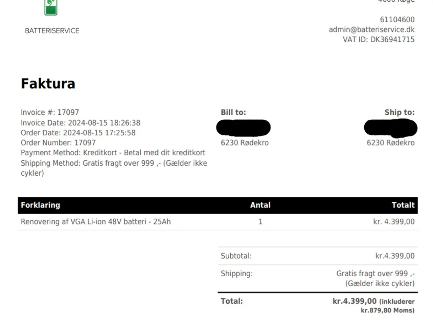The height and width of the screenshot is (325, 433).
Task: Select 6230 Rødekro under Bill to
Action: 245,143
